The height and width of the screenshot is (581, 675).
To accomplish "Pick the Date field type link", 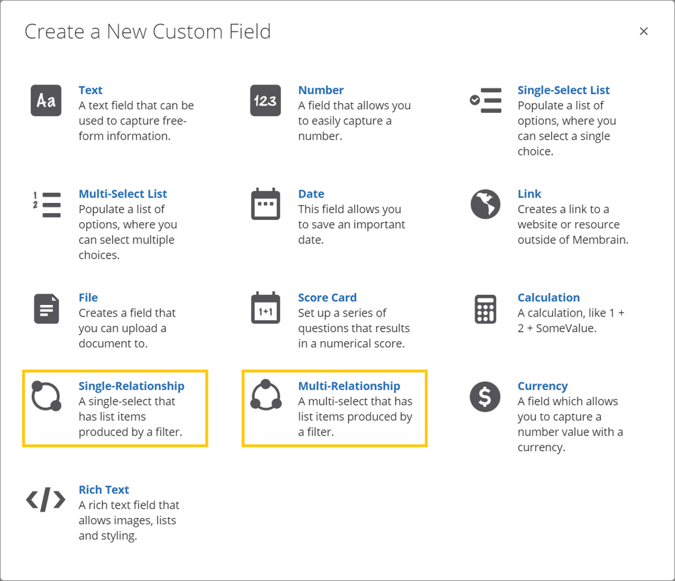I will (312, 194).
